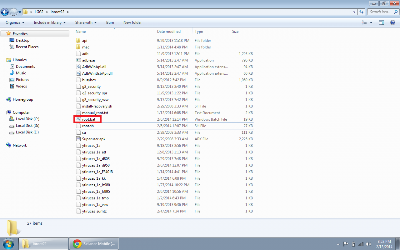The height and width of the screenshot is (250, 400).
Task: Open the Share with menu
Action: (86, 23)
